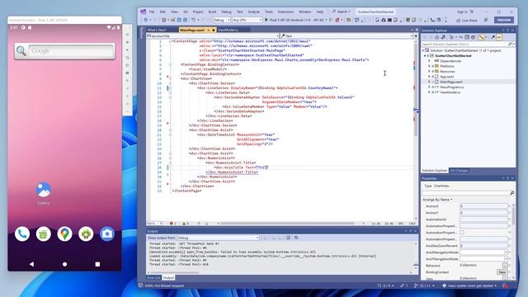This screenshot has height=297, width=528.
Task: Click the Properties wrench icon in Solution Explorer
Action: (493, 37)
